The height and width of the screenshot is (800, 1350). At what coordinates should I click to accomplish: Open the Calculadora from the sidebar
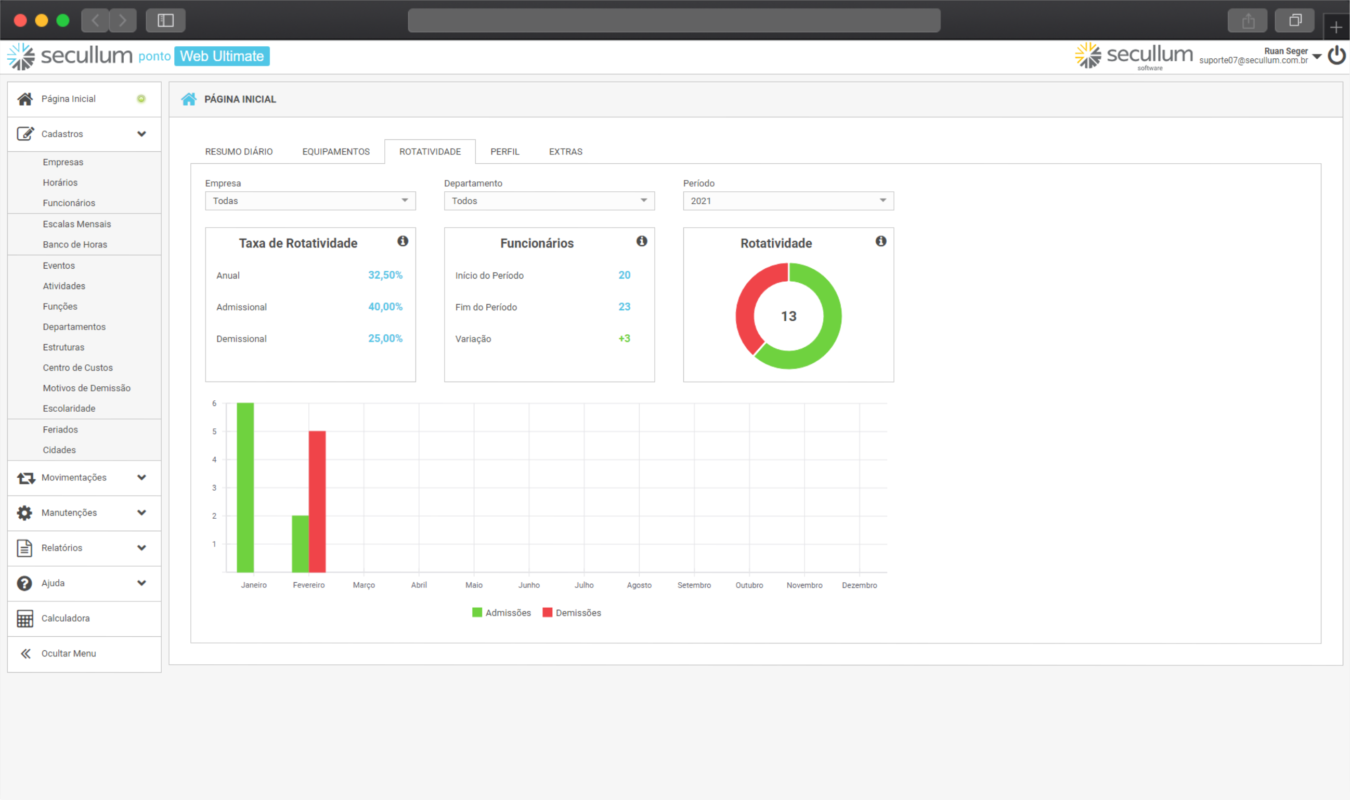(x=65, y=618)
